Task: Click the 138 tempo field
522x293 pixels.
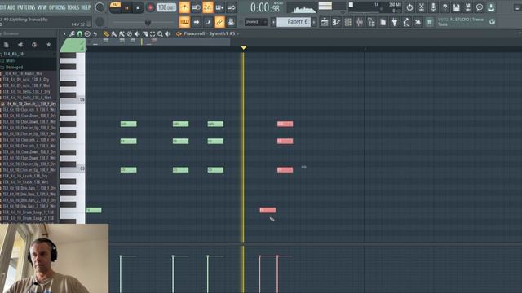Action: pos(166,7)
